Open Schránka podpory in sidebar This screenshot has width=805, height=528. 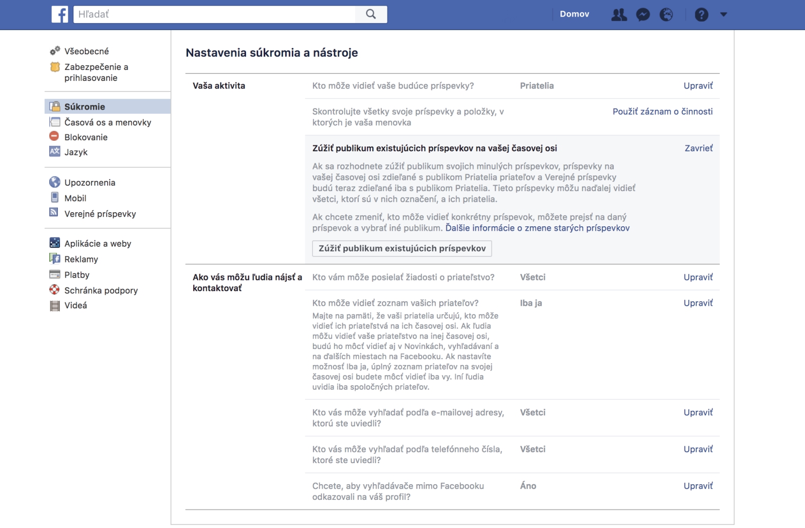101,290
